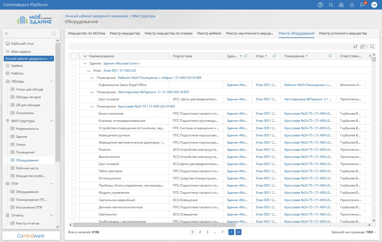Click grouping icon in Здан... column header
382x242 pixels.
pyautogui.click(x=246, y=56)
